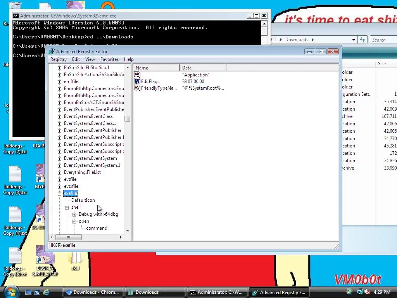Image resolution: width=397 pixels, height=298 pixels.
Task: Expand the Debug with x64dbg key
Action: (x=74, y=215)
